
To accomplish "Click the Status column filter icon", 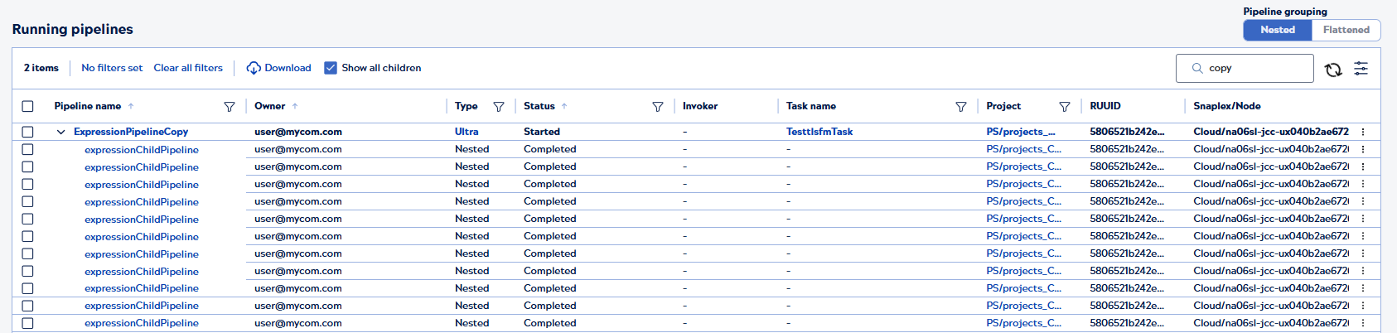I will pyautogui.click(x=658, y=107).
